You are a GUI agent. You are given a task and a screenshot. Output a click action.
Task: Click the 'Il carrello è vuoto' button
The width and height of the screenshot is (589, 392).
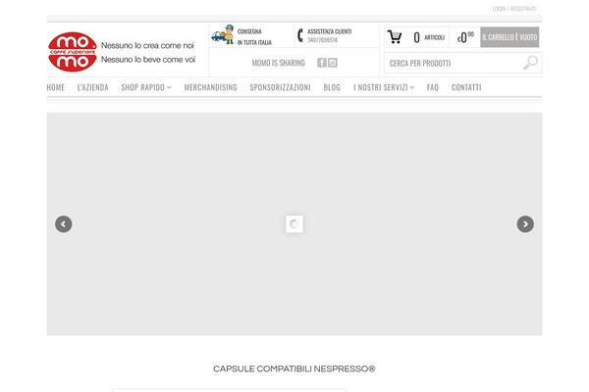509,37
